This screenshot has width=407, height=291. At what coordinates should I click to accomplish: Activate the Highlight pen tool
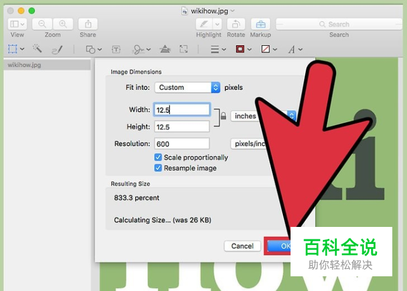point(204,24)
